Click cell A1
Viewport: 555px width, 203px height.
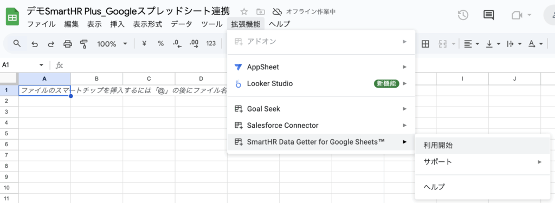[44, 90]
